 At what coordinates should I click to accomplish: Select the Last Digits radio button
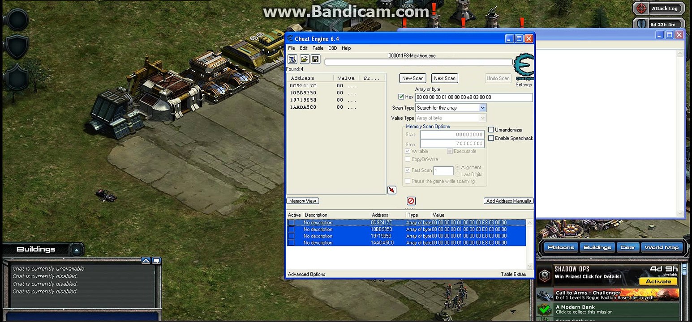pyautogui.click(x=458, y=174)
